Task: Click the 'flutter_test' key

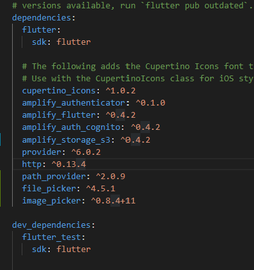Action: tap(52, 237)
